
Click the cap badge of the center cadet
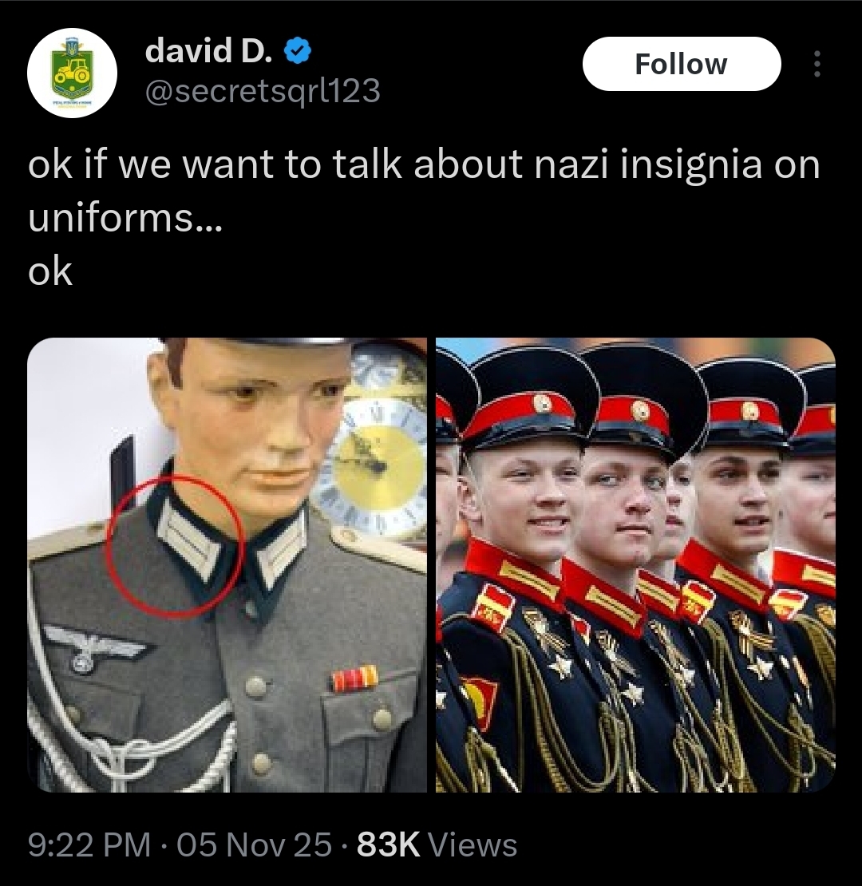click(641, 411)
